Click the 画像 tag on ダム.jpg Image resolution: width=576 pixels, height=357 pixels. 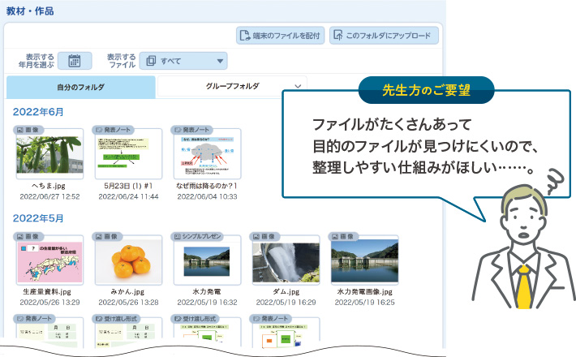click(264, 237)
